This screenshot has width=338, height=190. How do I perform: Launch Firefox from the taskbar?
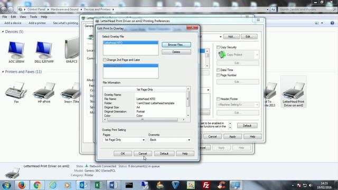22,185
